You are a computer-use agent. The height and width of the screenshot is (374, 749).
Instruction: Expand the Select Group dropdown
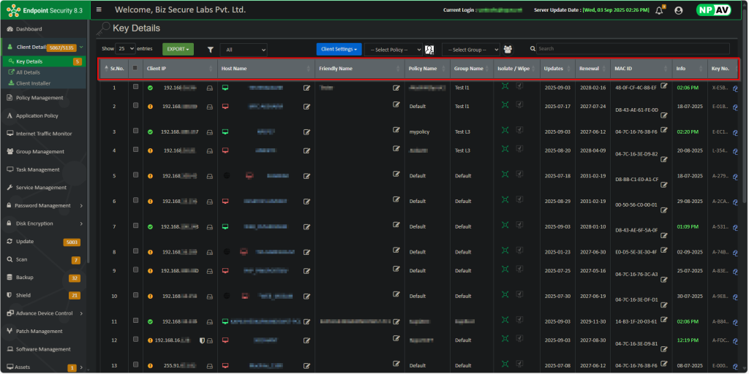(470, 50)
